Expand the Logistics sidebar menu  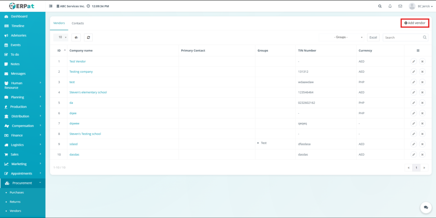coord(23,145)
